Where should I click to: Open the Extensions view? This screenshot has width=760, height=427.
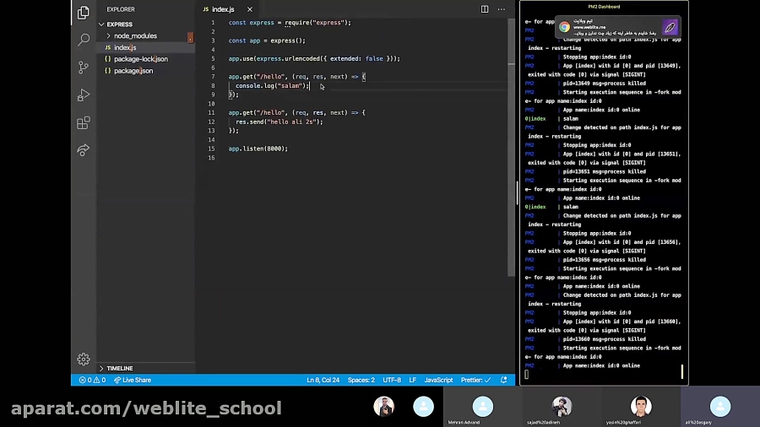84,122
